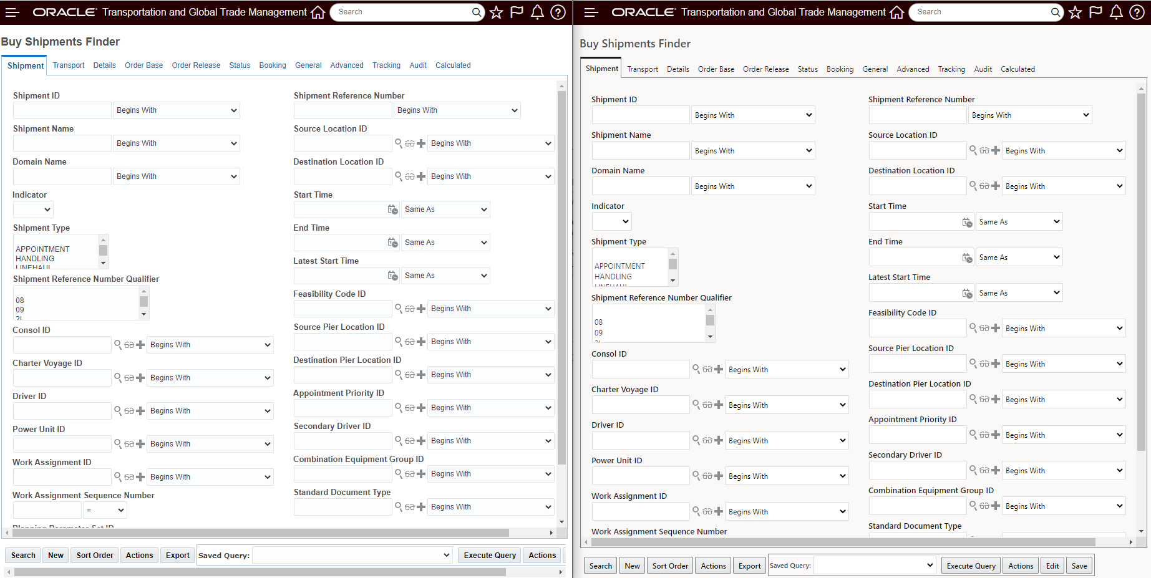This screenshot has width=1151, height=578.
Task: Click Feasibility Code ID lookup magnifier in right window
Action: click(973, 327)
